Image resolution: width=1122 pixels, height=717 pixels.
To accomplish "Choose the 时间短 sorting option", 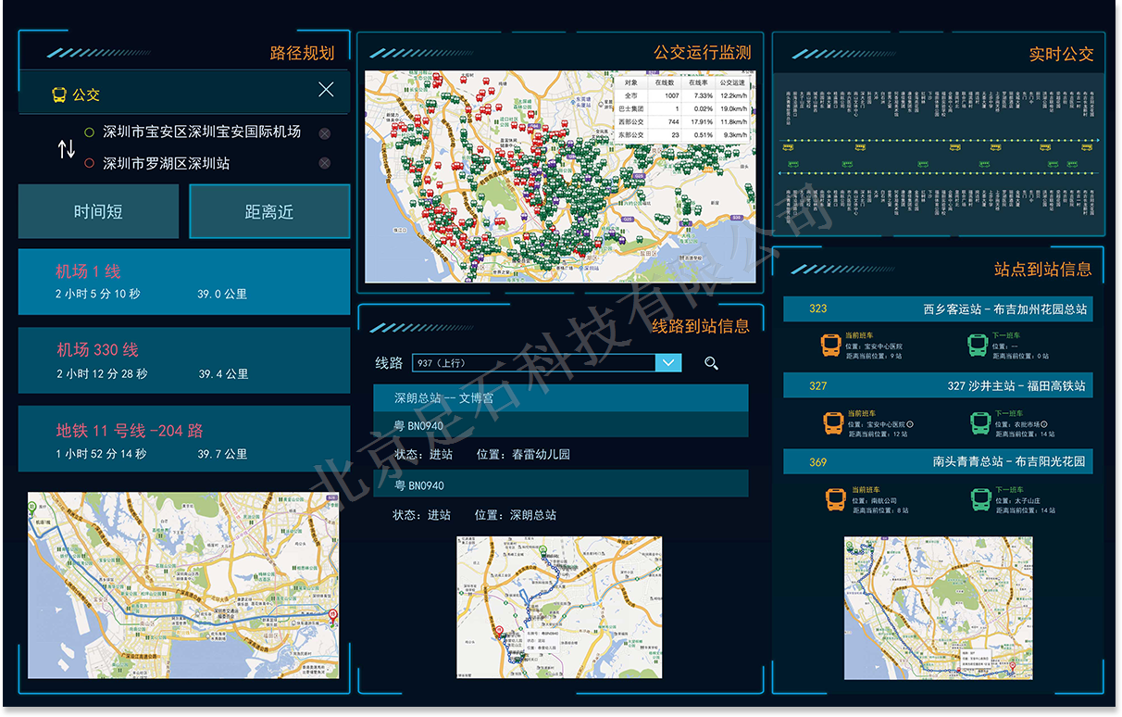I will coord(98,211).
